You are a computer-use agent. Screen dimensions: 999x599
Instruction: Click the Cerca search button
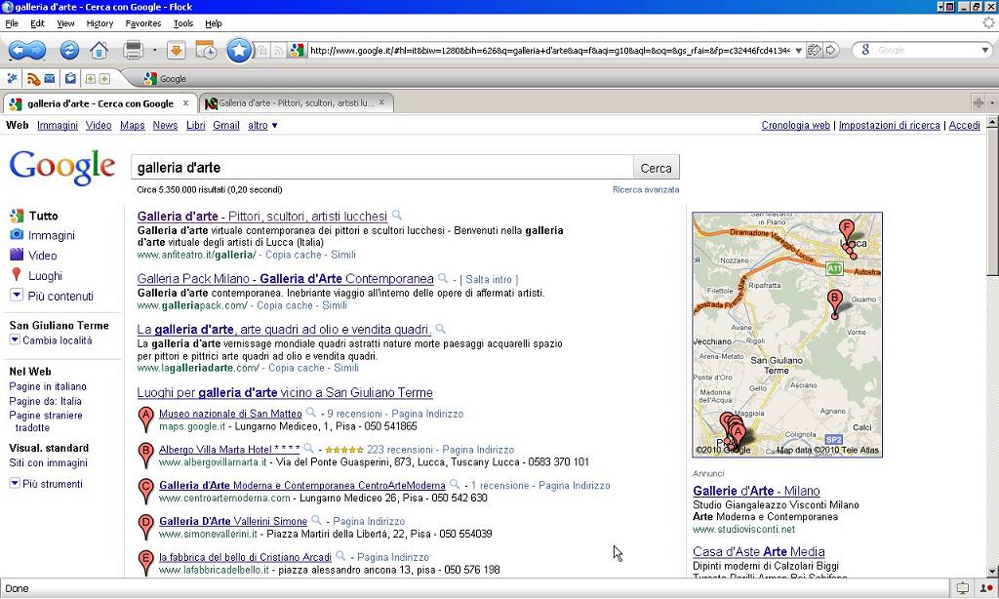[x=657, y=168]
